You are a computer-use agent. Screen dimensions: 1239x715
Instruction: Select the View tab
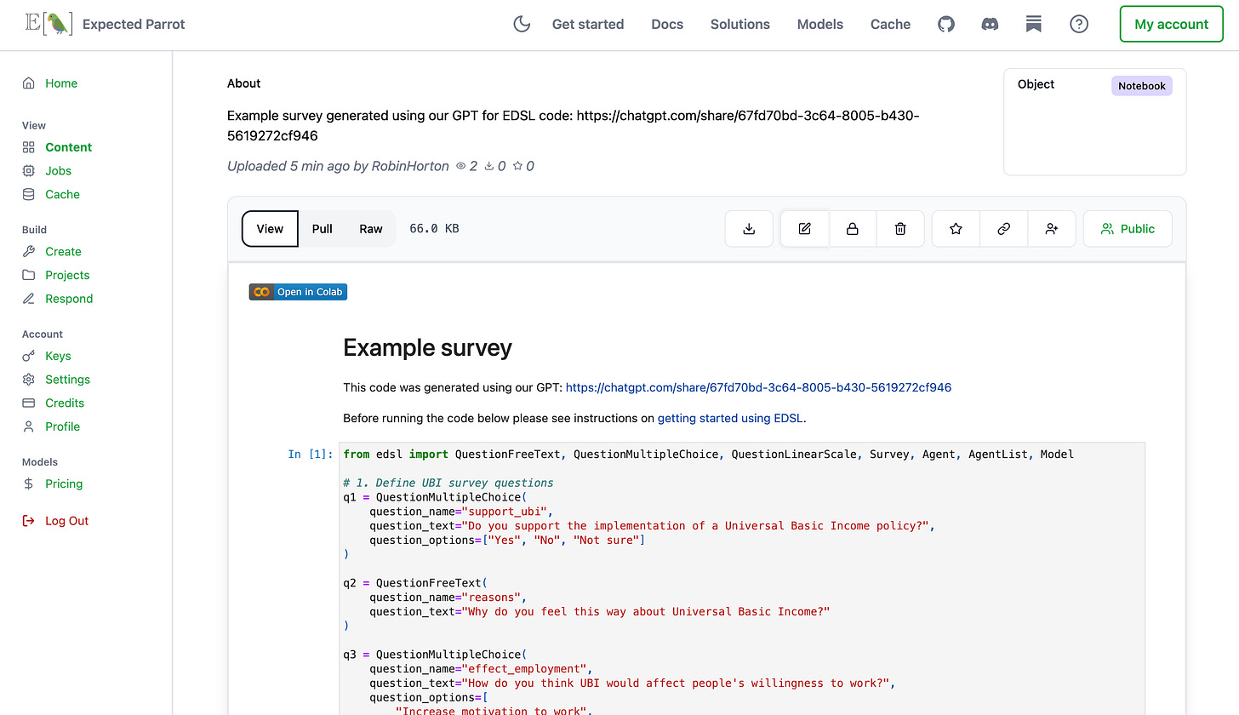click(270, 229)
